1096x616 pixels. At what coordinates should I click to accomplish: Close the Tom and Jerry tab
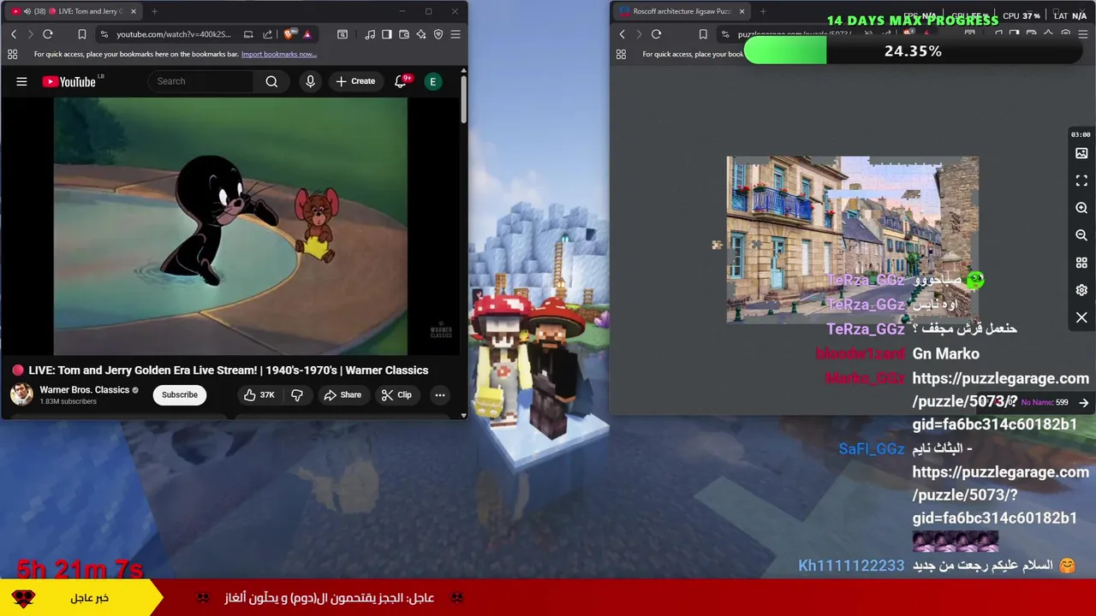coord(134,11)
